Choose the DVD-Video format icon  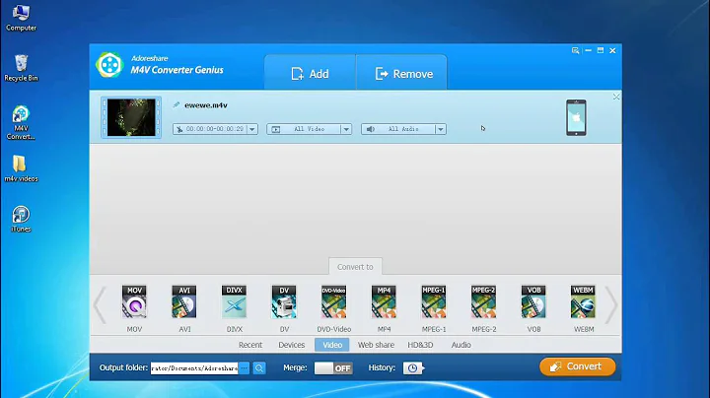[x=333, y=301]
